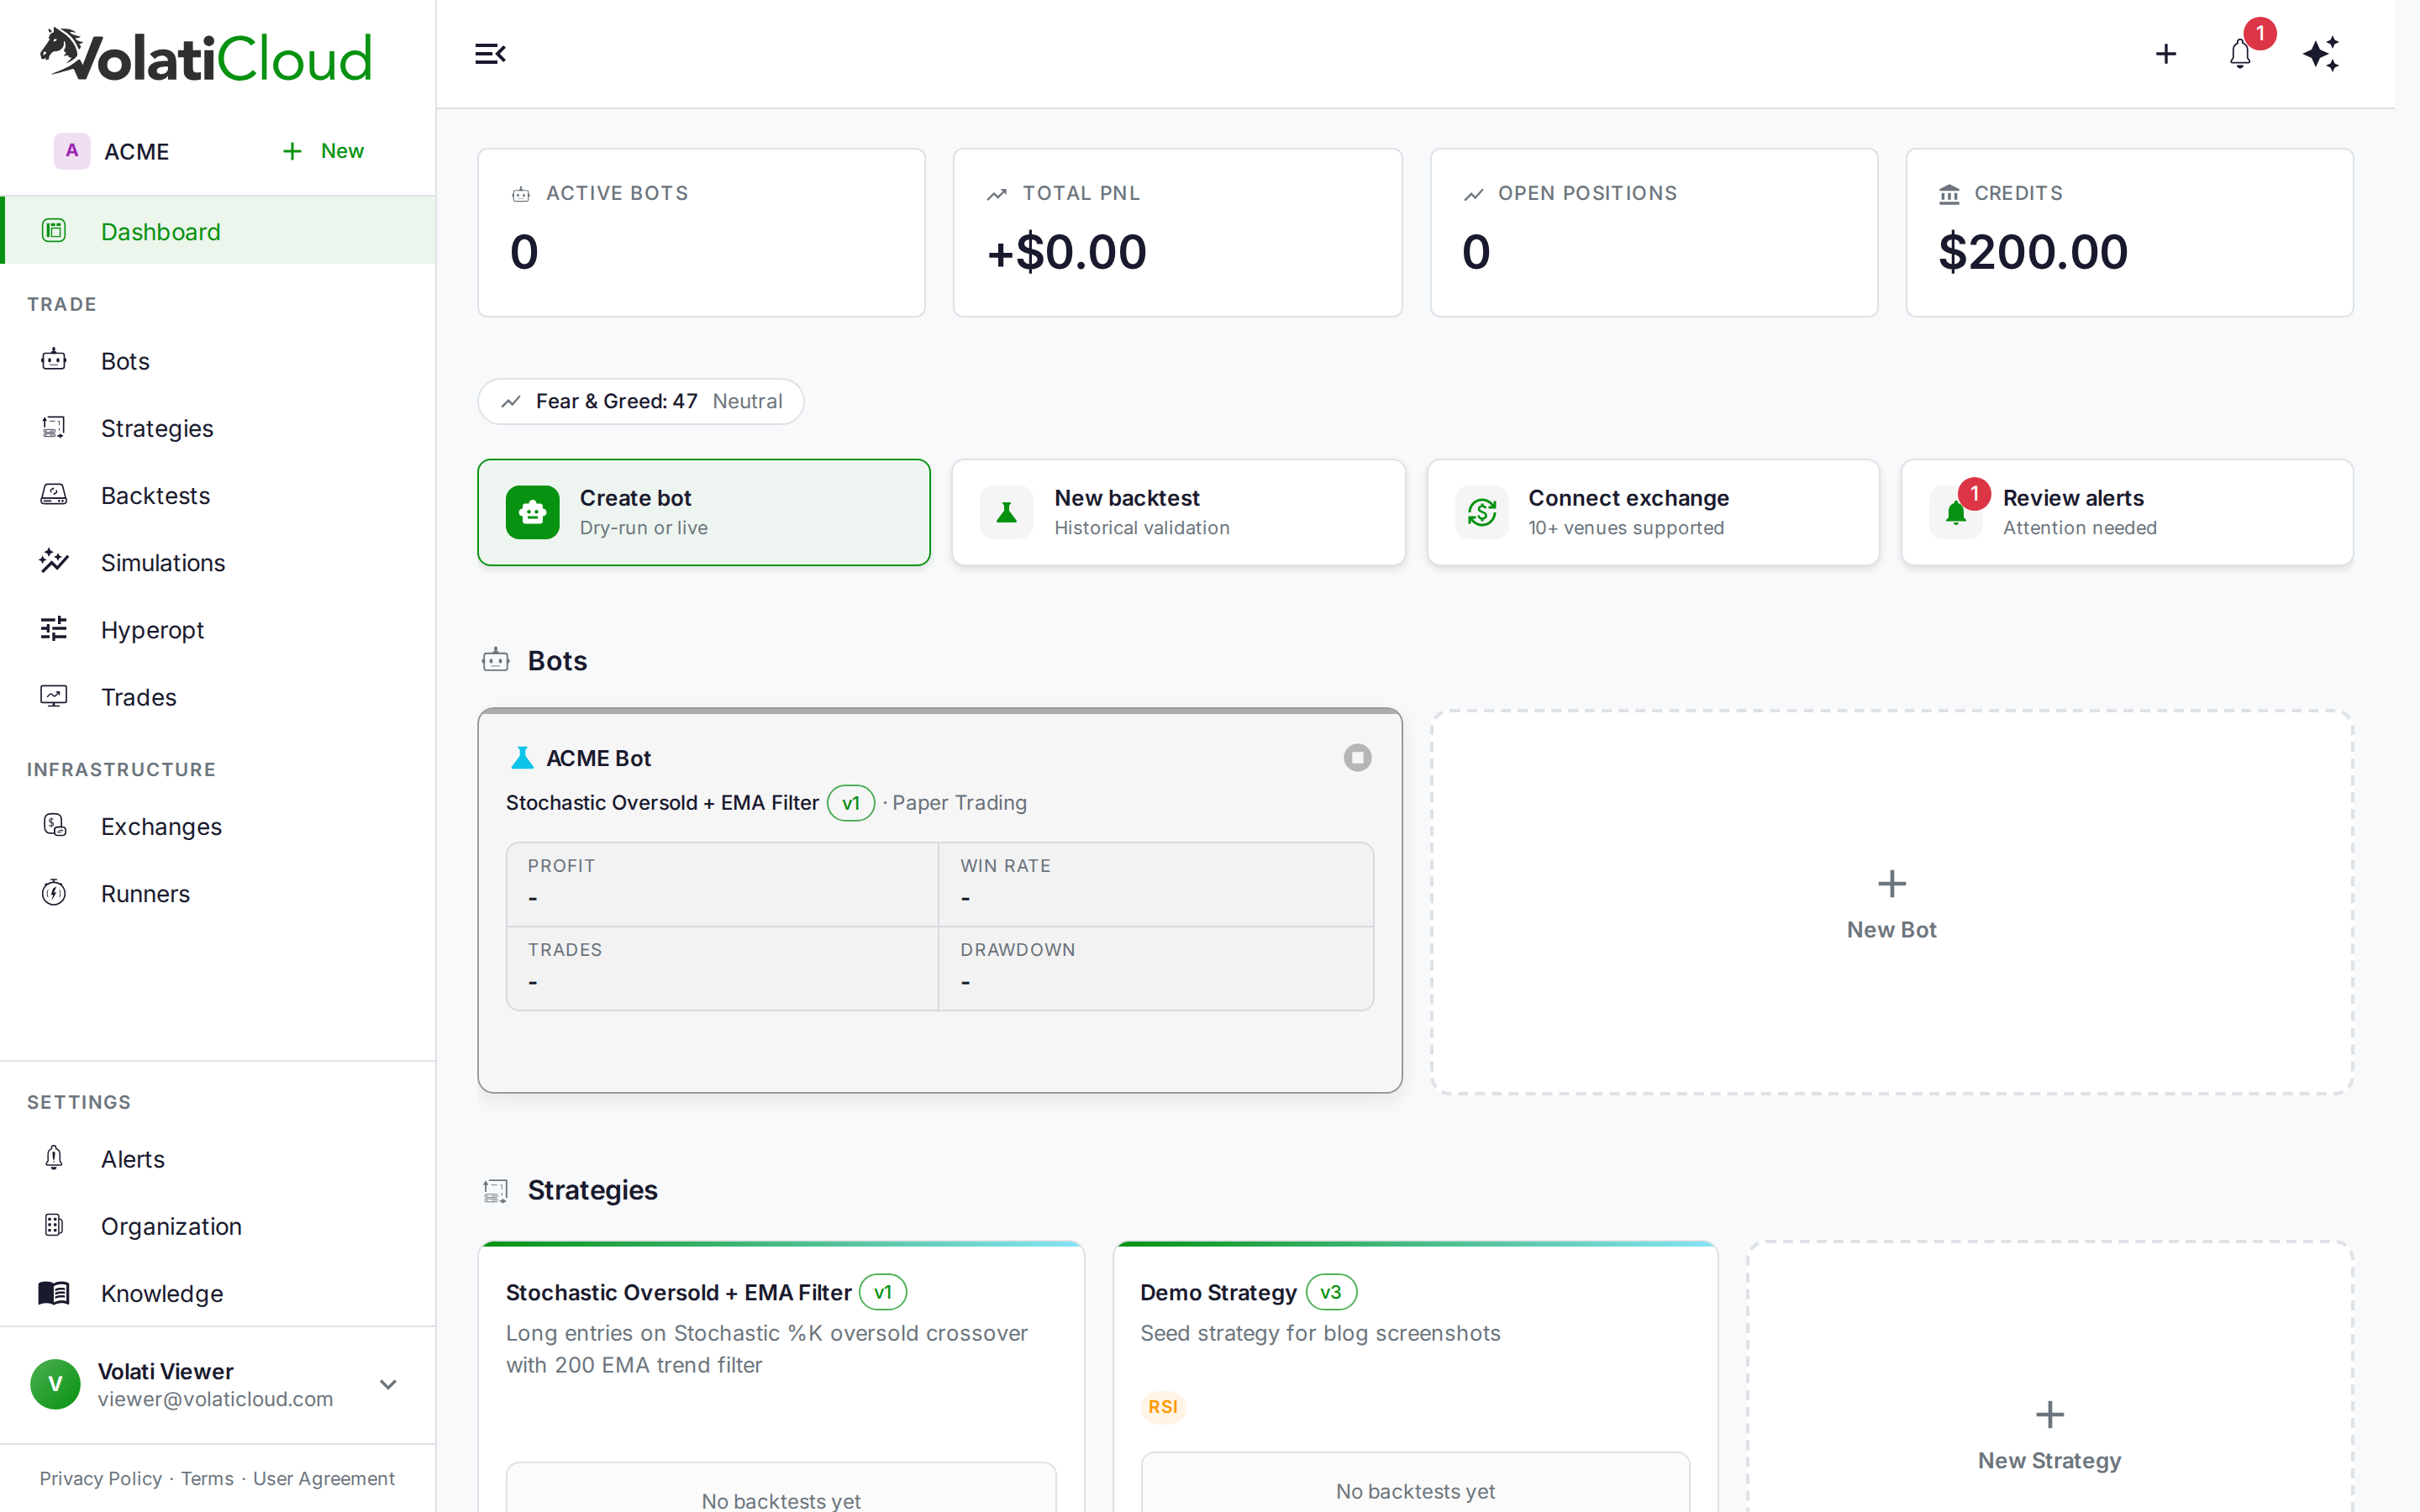Viewport: 2420px width, 1512px height.
Task: Click the Trades monitor icon in sidebar
Action: coord(54,696)
